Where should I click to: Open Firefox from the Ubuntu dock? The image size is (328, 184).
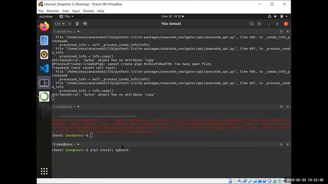[x=44, y=27]
